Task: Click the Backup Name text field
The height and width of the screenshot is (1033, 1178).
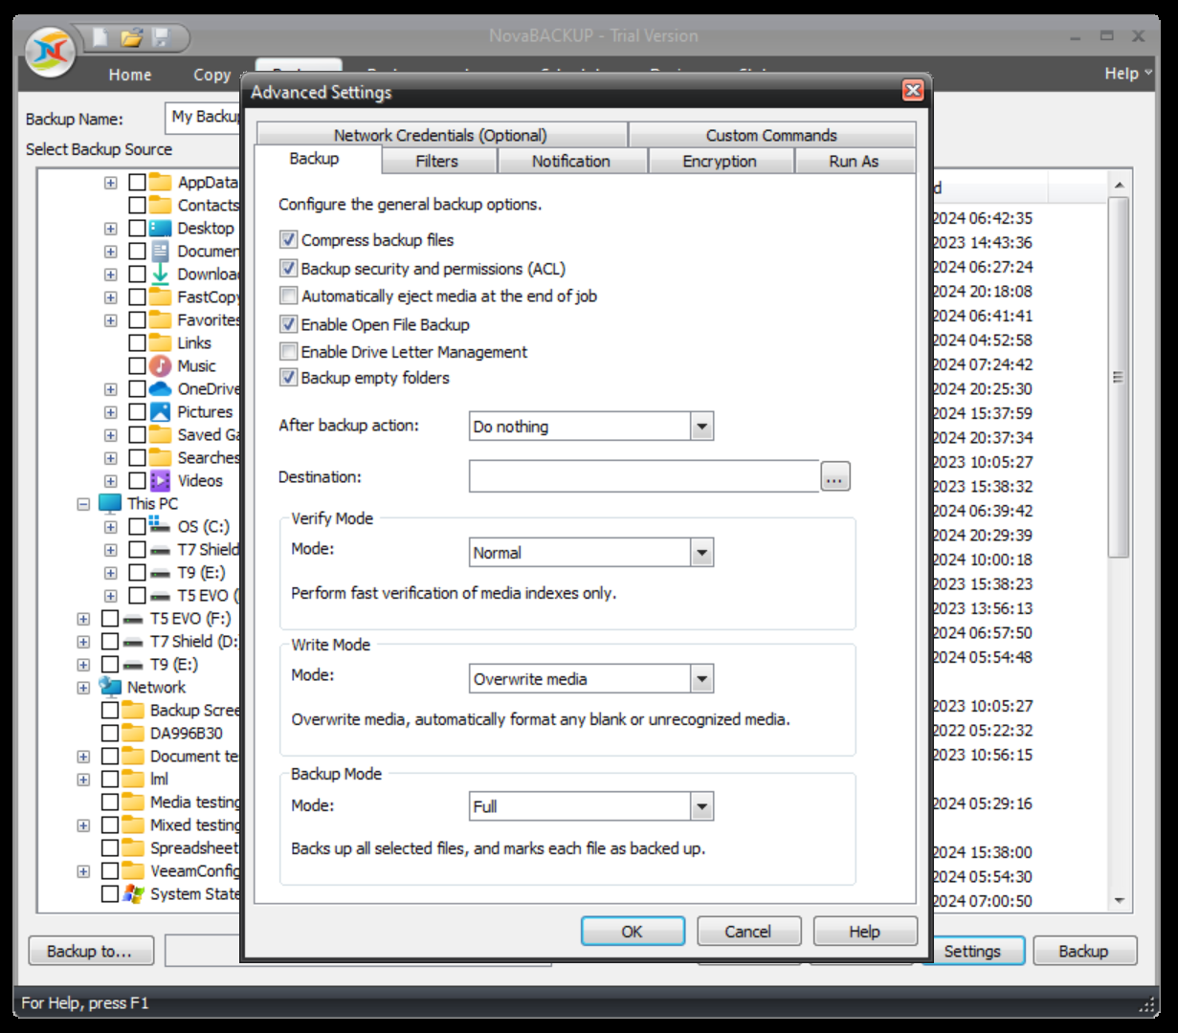Action: coord(204,118)
